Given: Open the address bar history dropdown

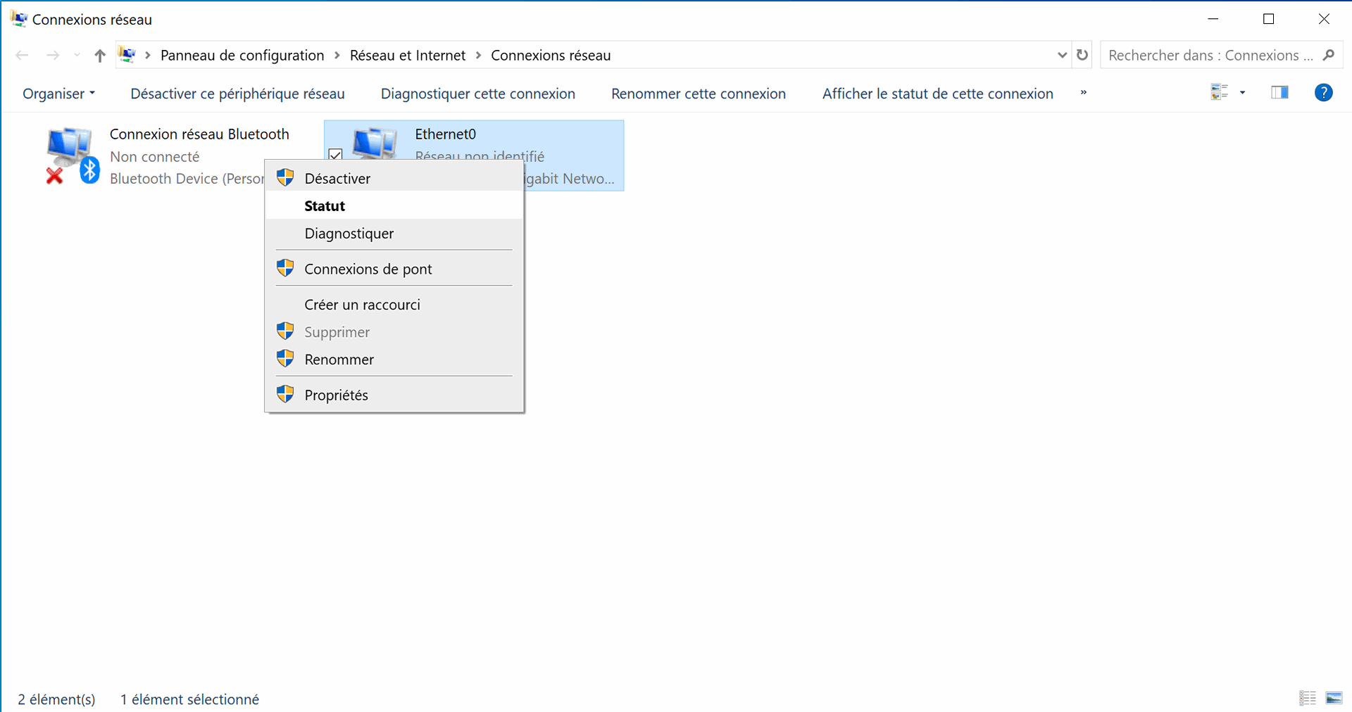Looking at the screenshot, I should [x=1062, y=55].
